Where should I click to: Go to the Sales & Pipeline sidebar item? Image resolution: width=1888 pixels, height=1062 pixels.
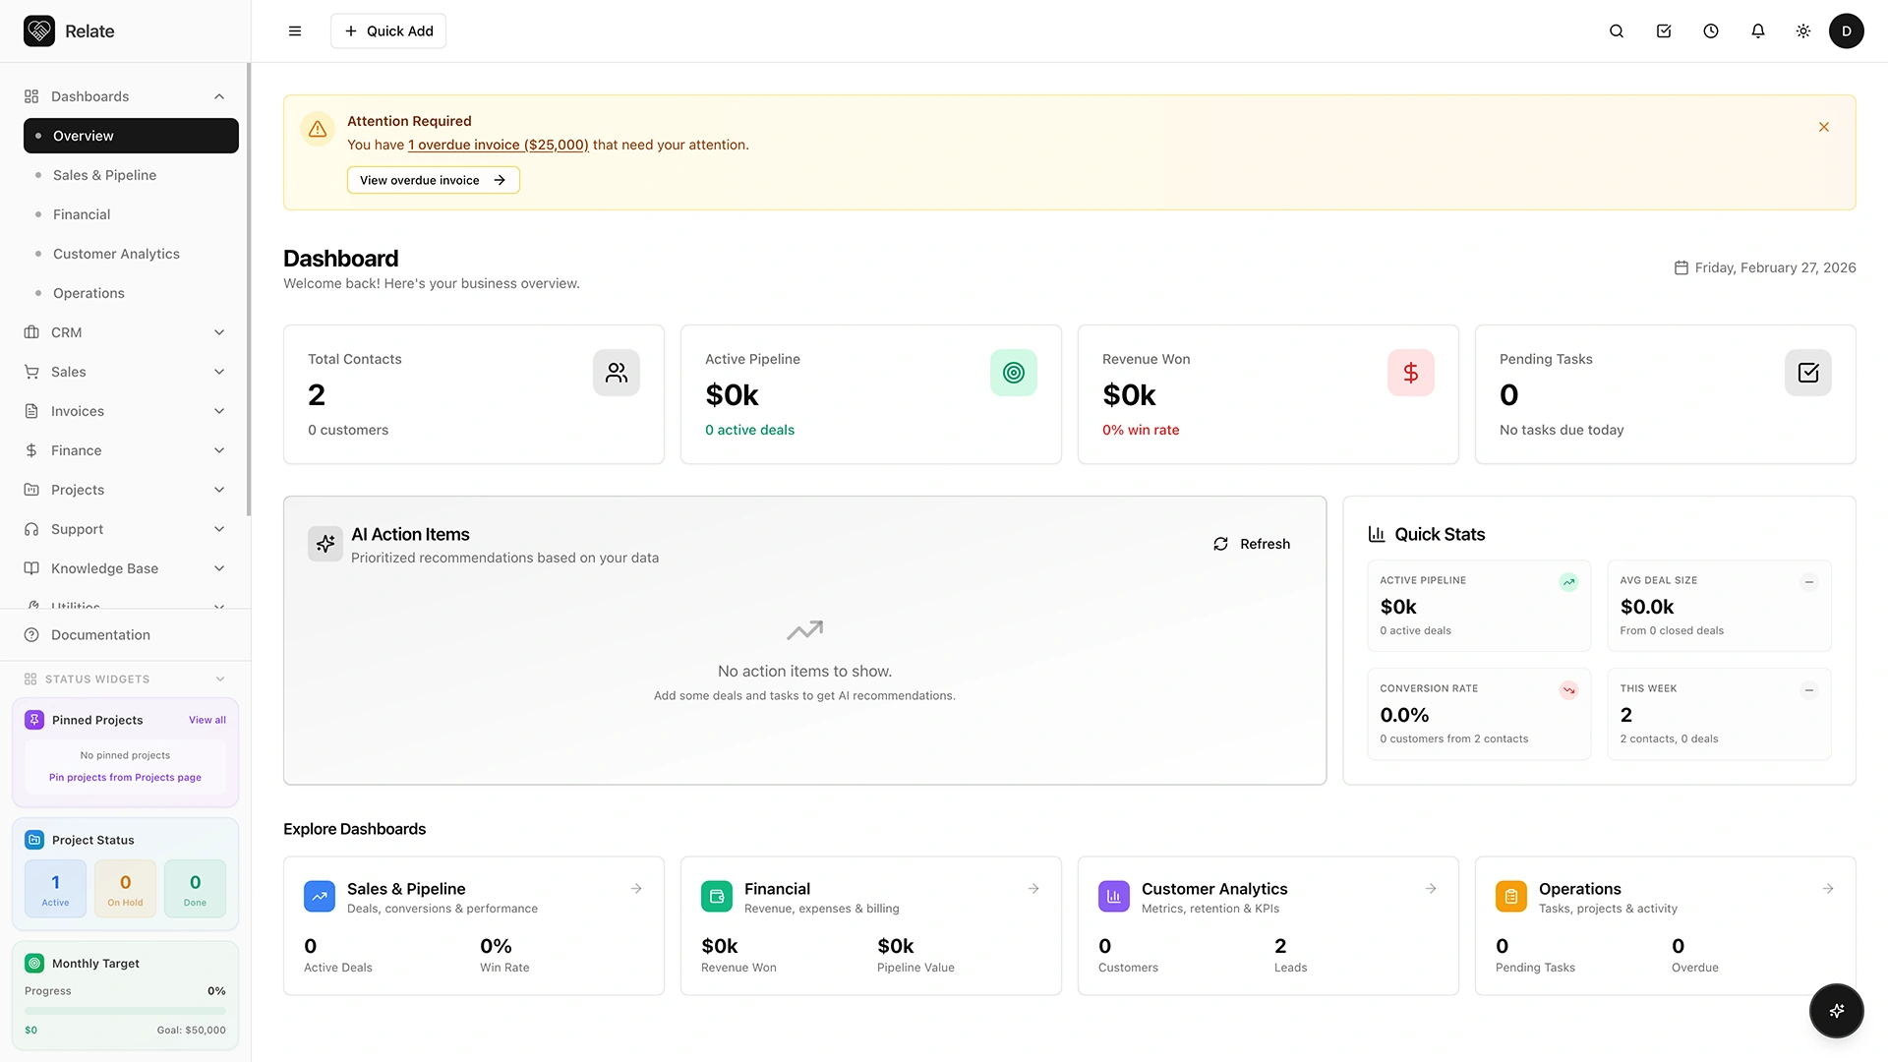click(131, 175)
